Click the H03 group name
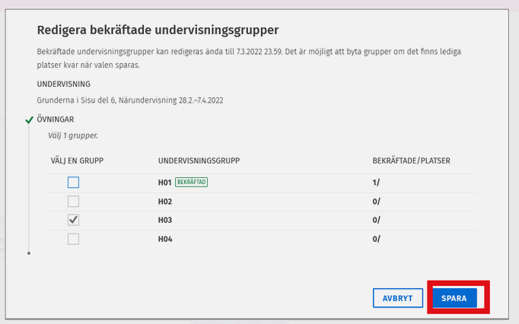The height and width of the screenshot is (324, 519). (165, 220)
